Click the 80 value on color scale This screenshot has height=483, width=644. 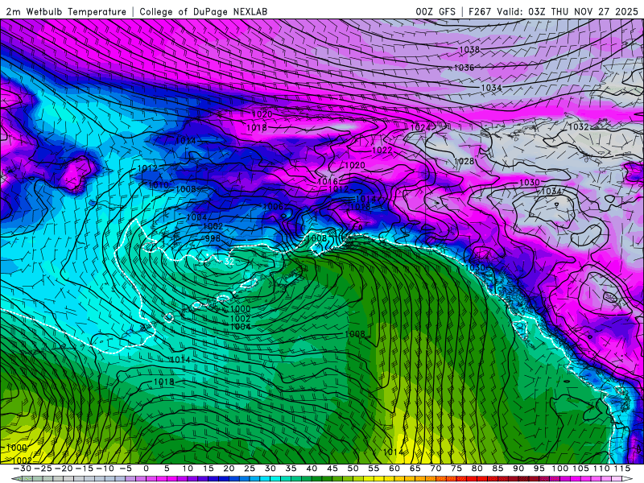pyautogui.click(x=477, y=469)
